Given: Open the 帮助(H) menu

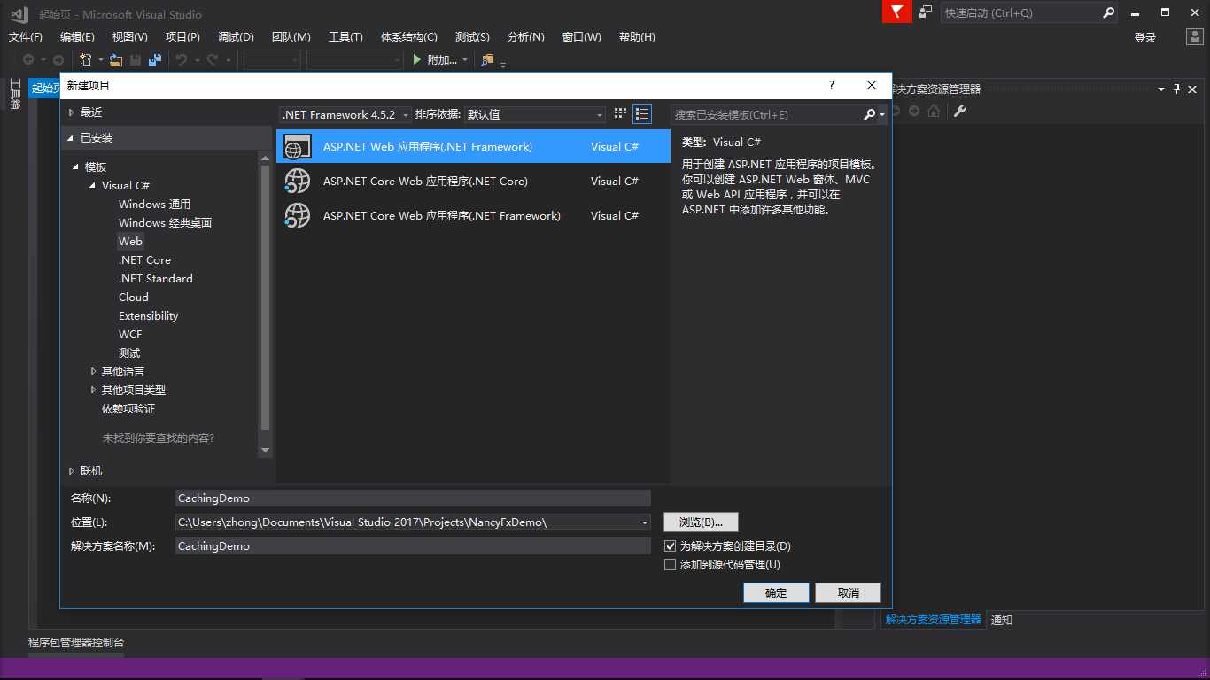Looking at the screenshot, I should coord(637,36).
